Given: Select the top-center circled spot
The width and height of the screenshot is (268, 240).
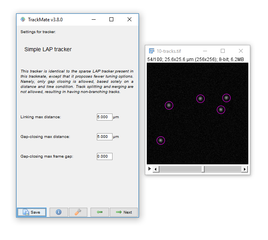Looking at the screenshot, I should tap(200, 99).
